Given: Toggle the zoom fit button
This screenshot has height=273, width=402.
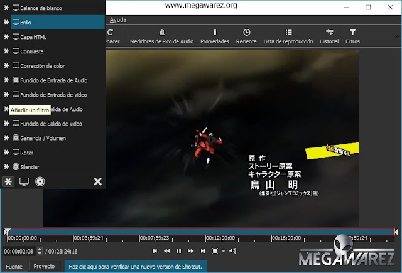Looking at the screenshot, I should point(215,251).
